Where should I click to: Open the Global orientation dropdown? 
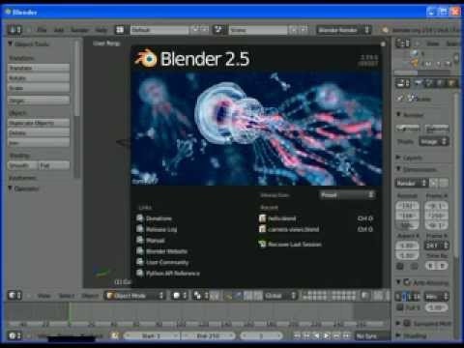[280, 296]
